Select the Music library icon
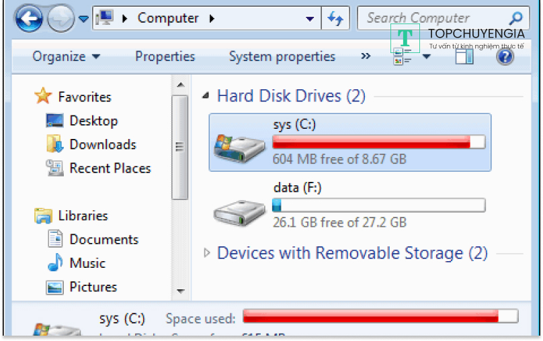543x341 pixels. coord(55,263)
